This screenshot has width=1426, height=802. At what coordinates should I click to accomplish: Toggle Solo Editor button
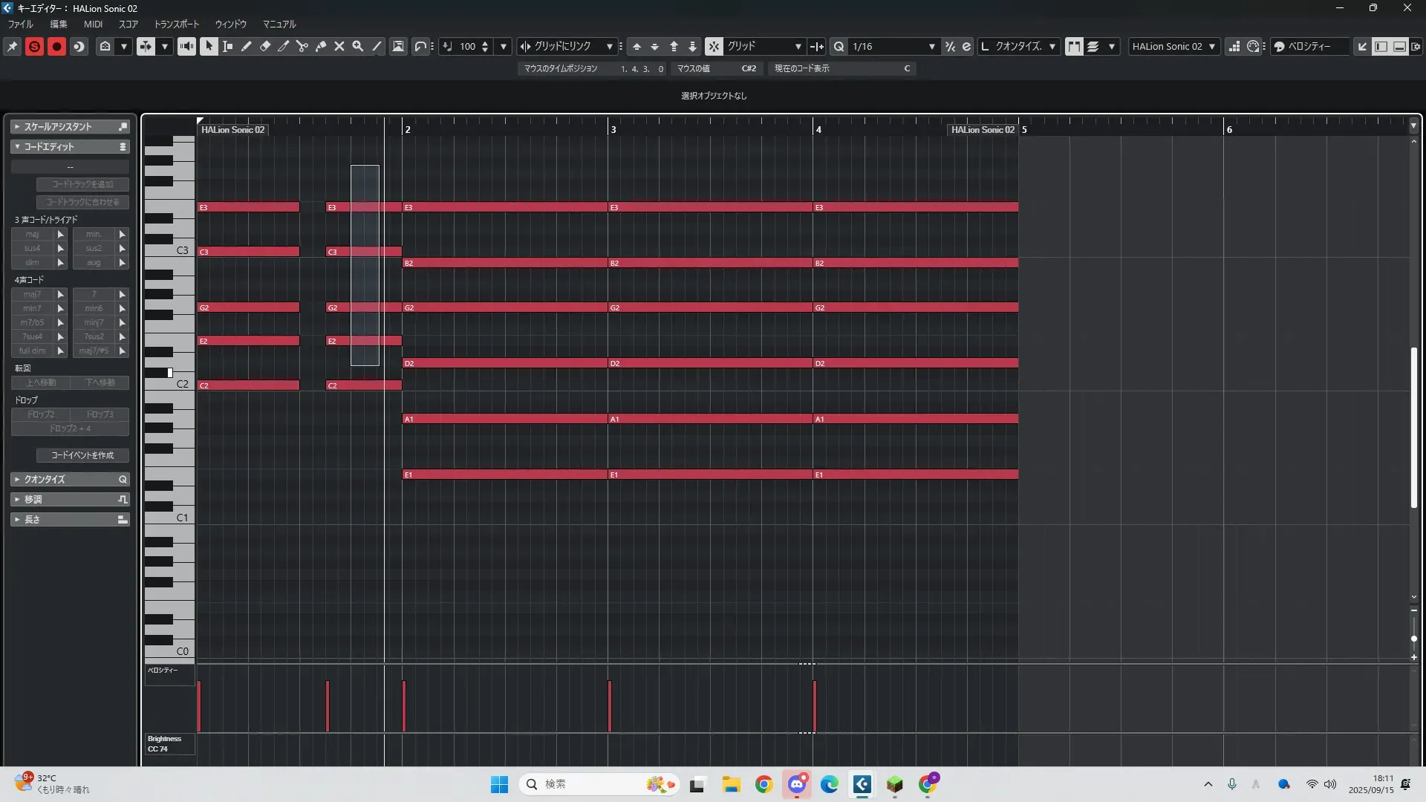click(34, 47)
